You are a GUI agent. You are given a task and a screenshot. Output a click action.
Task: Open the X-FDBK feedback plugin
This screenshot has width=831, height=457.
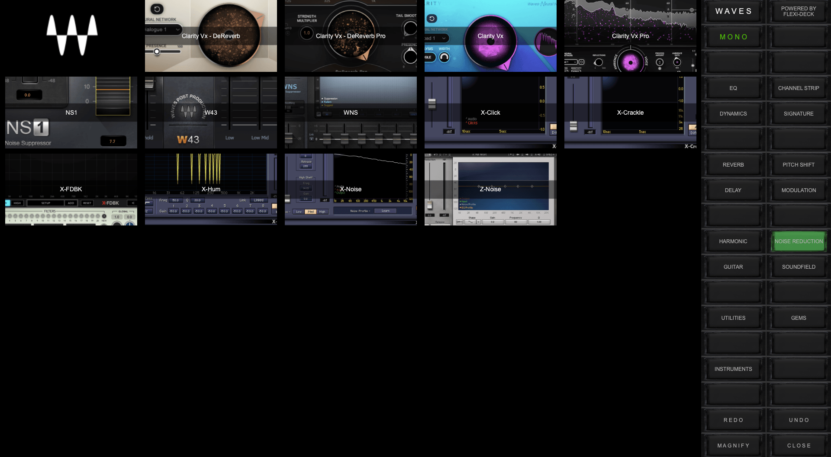coord(71,189)
